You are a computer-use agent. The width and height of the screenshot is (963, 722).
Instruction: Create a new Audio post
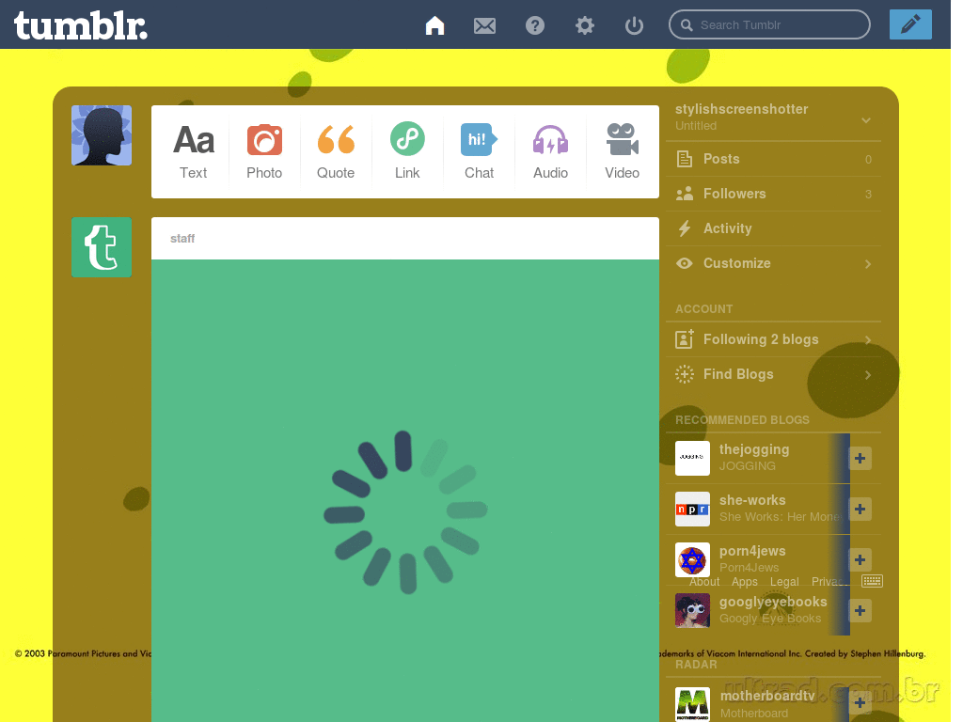550,151
